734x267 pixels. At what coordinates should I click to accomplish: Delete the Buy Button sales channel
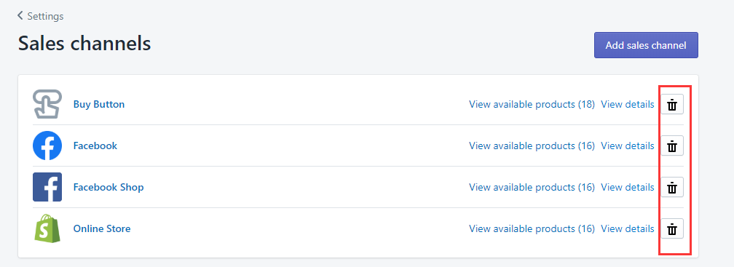[671, 104]
